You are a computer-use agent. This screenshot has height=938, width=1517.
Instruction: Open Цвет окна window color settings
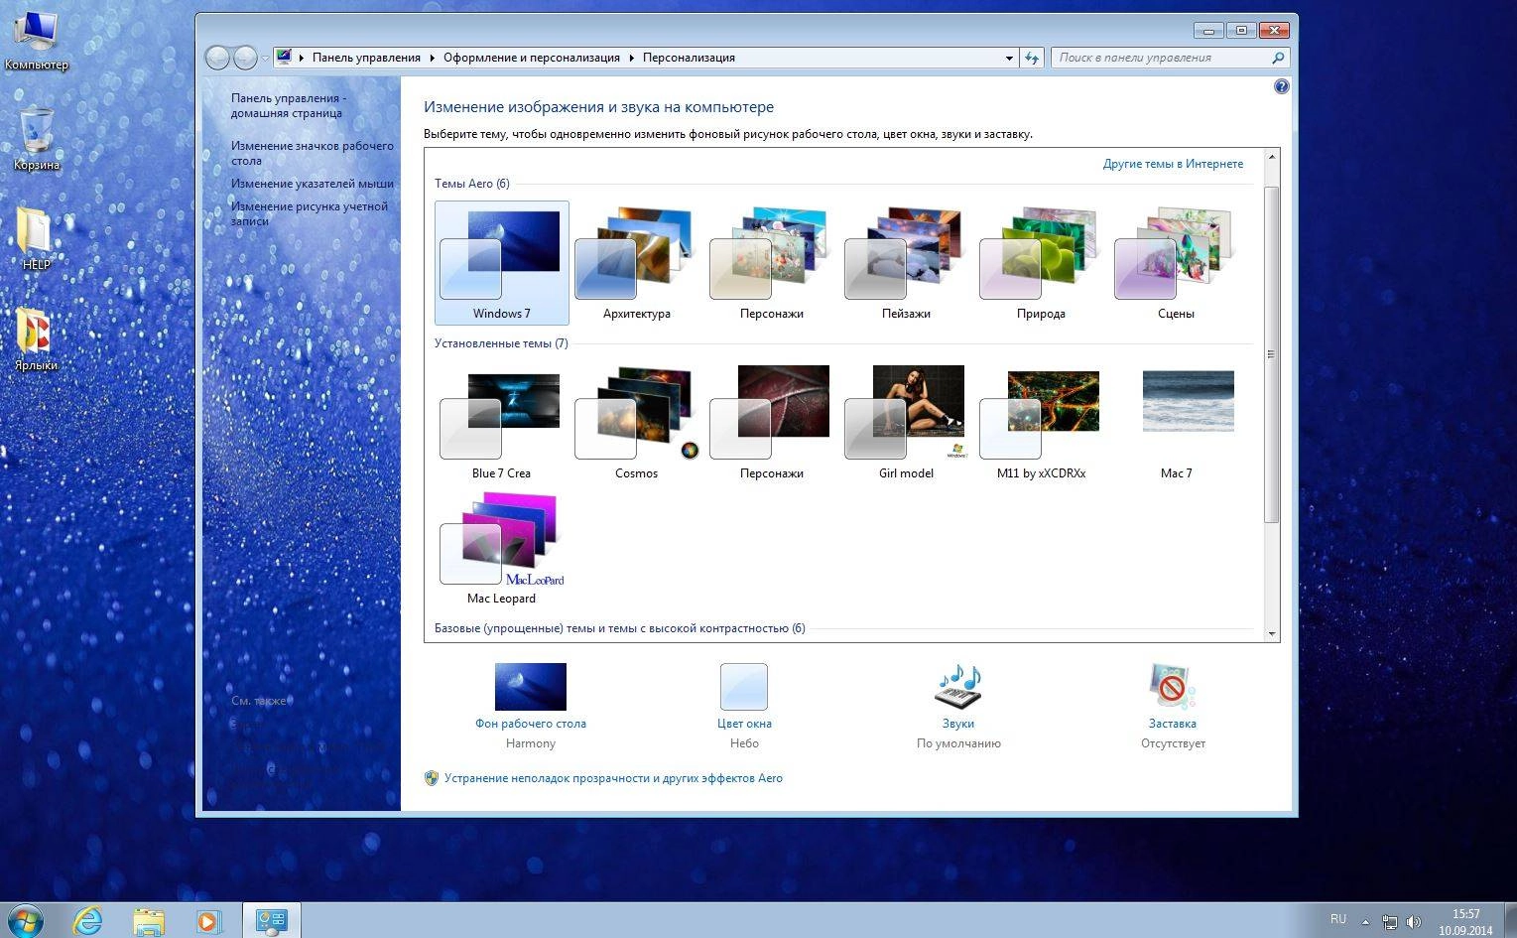pyautogui.click(x=744, y=705)
